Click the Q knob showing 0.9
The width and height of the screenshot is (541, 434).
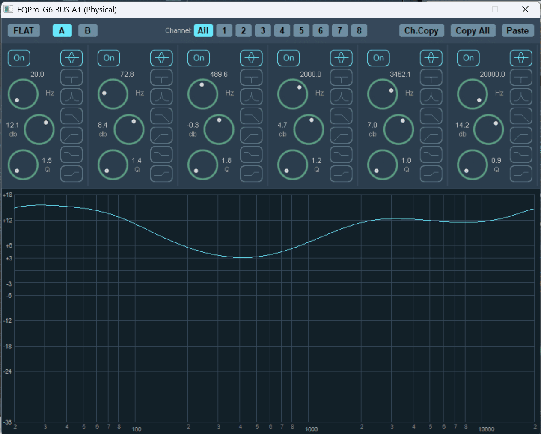tap(473, 165)
